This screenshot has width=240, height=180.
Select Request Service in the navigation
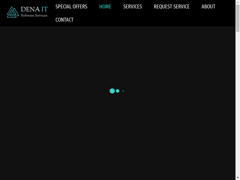[x=172, y=7]
